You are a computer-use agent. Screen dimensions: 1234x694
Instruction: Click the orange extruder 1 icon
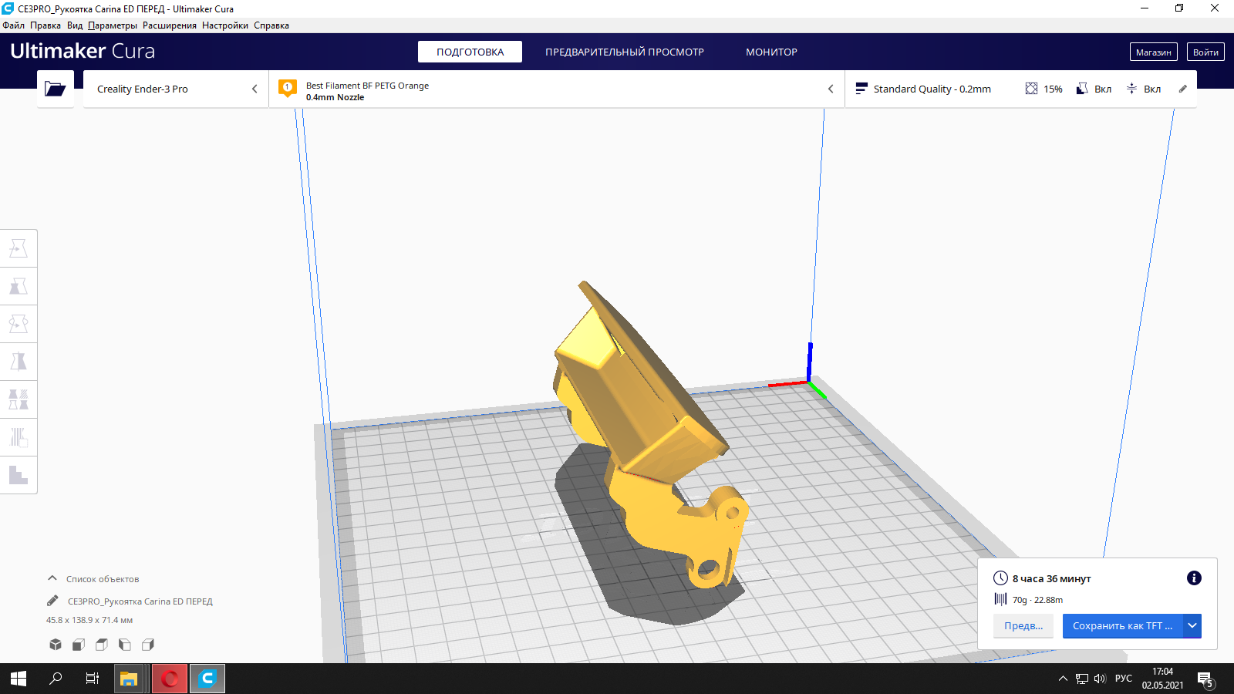288,89
